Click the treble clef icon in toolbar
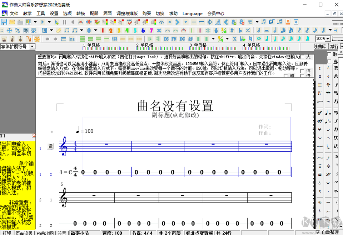 click(216, 31)
